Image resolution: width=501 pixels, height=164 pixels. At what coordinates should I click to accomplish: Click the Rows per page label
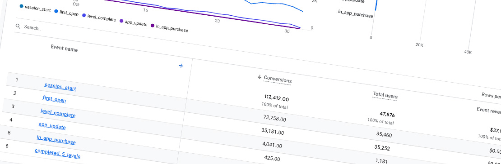pos(492,96)
